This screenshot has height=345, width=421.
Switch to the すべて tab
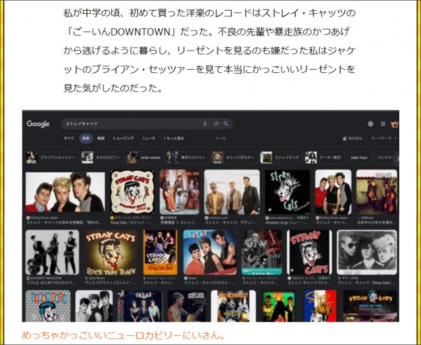(x=69, y=139)
